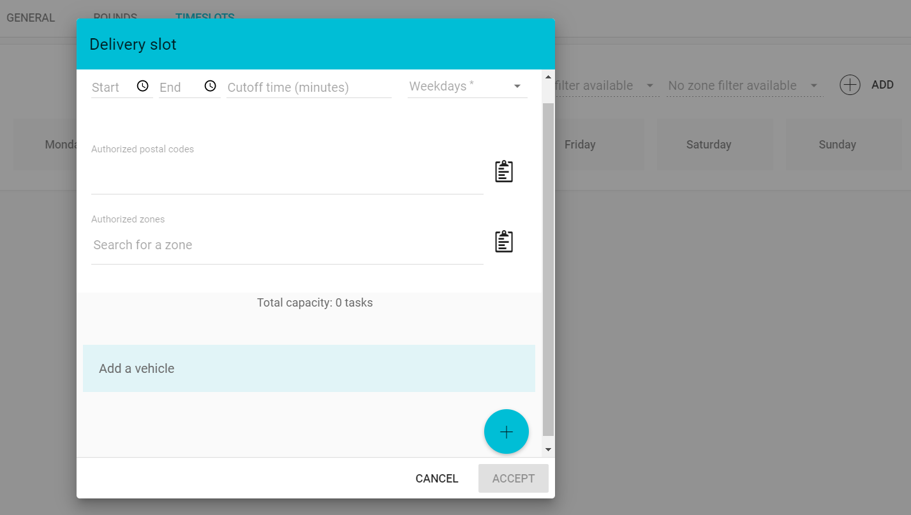Click the ADD label in background page
This screenshot has height=515, width=911.
pos(882,85)
